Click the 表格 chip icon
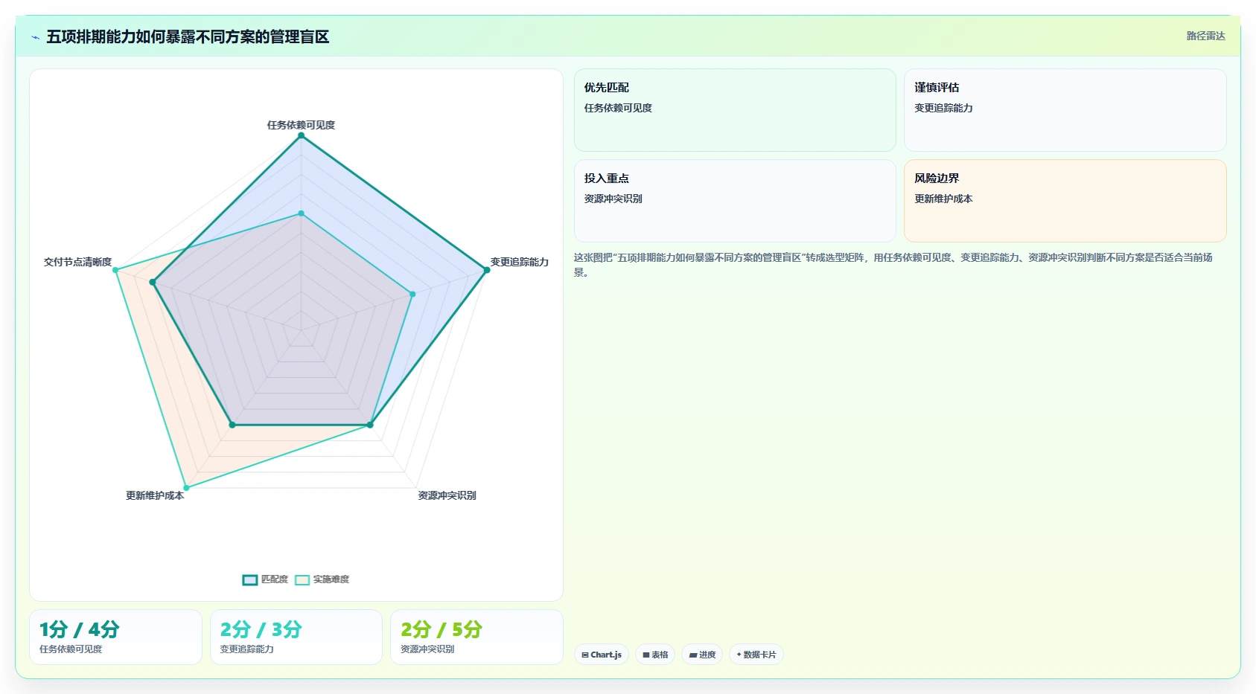Image resolution: width=1256 pixels, height=694 pixels. (x=646, y=655)
